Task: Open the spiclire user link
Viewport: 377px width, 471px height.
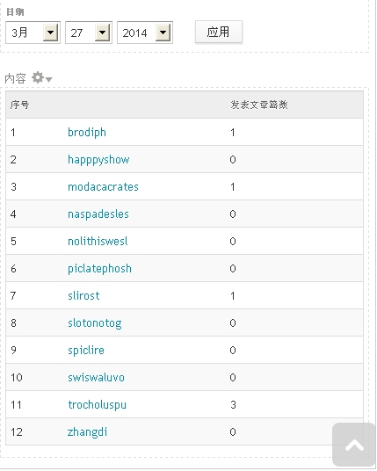Action: pos(86,351)
